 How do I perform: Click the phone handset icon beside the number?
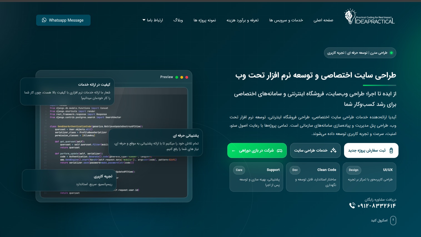(352, 205)
